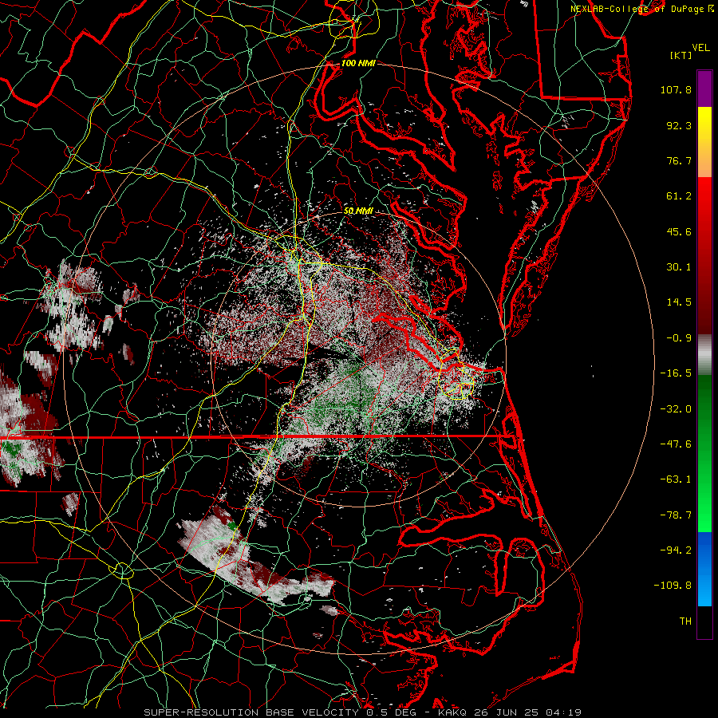The image size is (718, 718).
Task: Select the 76.7 legend value
Action: (679, 160)
